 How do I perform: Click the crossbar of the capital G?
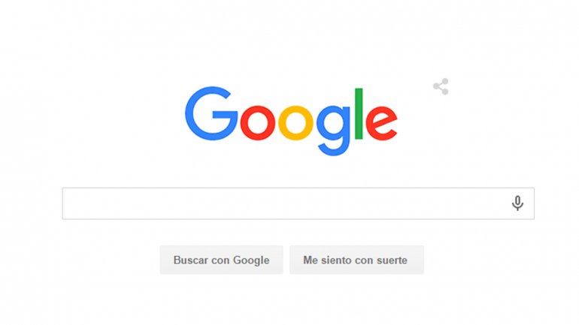pos(225,115)
